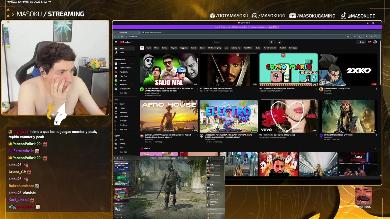
Task: Switch to the Football Live Scores tab
Action: point(153,32)
